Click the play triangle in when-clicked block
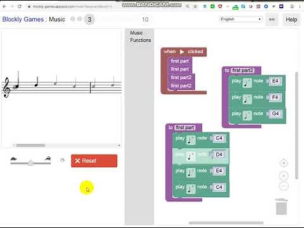This screenshot has width=304, height=228. tap(182, 52)
